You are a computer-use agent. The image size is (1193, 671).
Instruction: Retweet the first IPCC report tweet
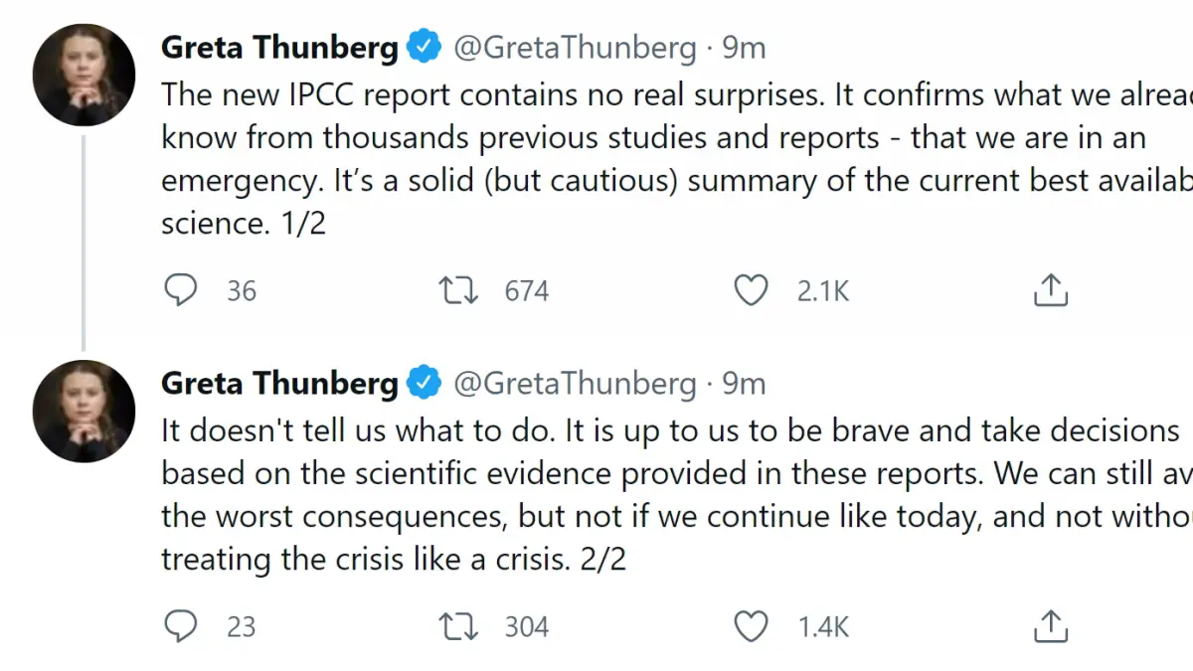(x=458, y=290)
